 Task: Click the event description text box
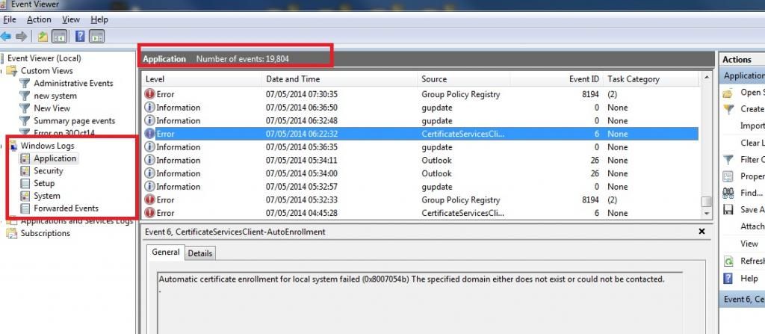(x=420, y=303)
